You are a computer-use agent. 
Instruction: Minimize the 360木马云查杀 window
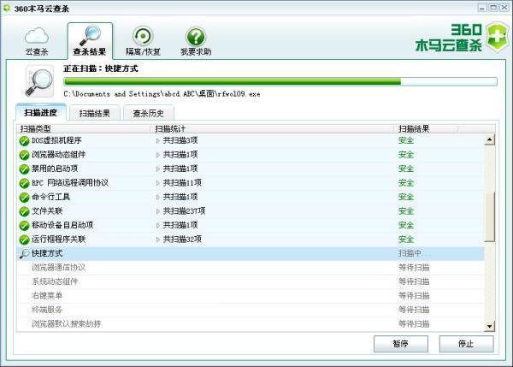[x=482, y=8]
